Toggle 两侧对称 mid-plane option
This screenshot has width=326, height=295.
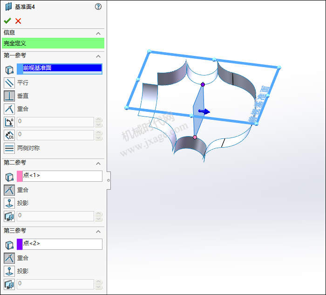9,148
